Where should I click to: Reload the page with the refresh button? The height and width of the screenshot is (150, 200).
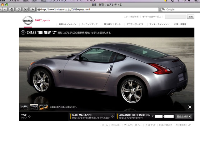19,9
